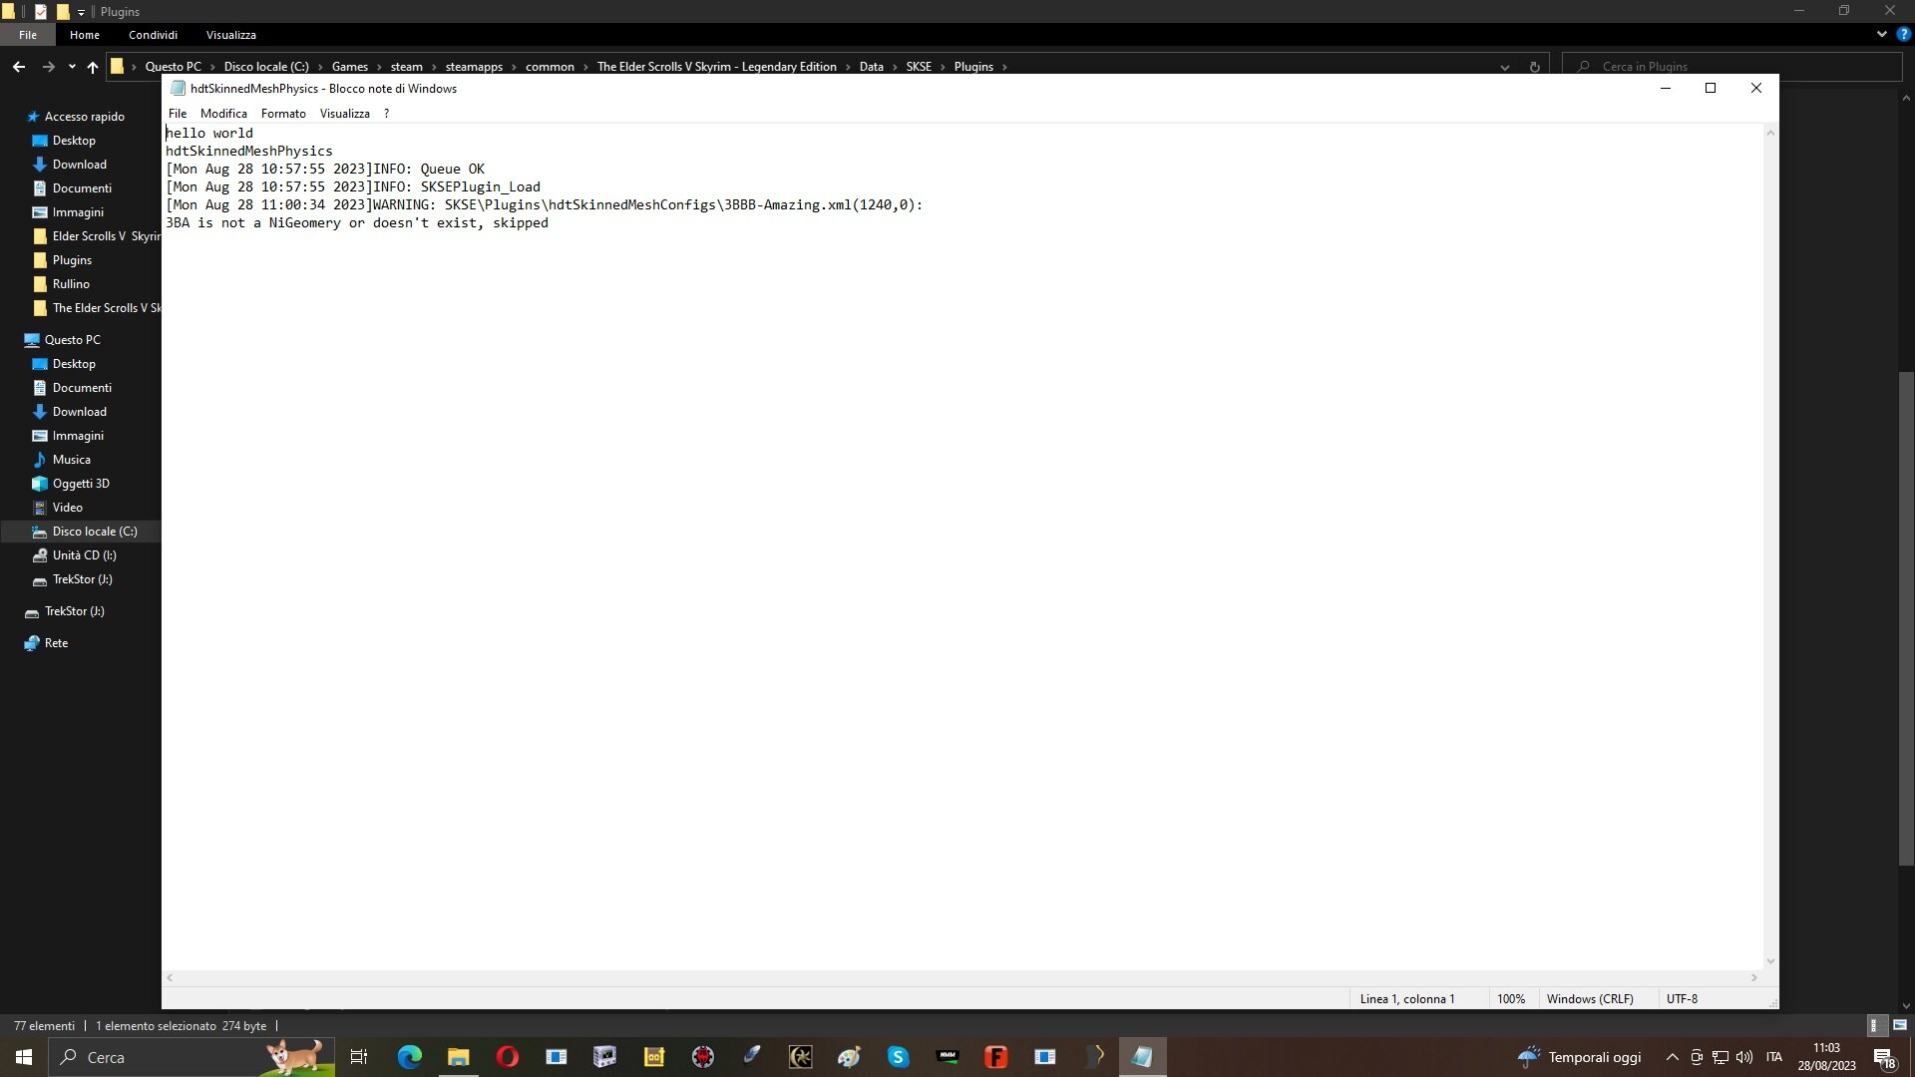1915x1077 pixels.
Task: Open the Temporali oggi weather widget
Action: (1579, 1057)
